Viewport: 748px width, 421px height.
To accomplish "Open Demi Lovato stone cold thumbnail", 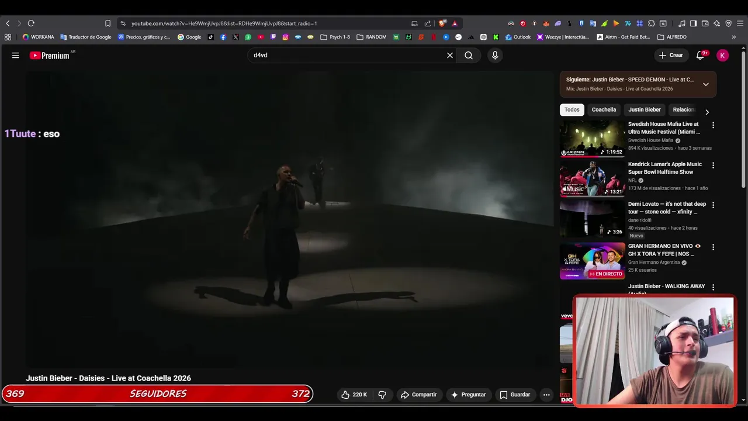I will [x=592, y=219].
